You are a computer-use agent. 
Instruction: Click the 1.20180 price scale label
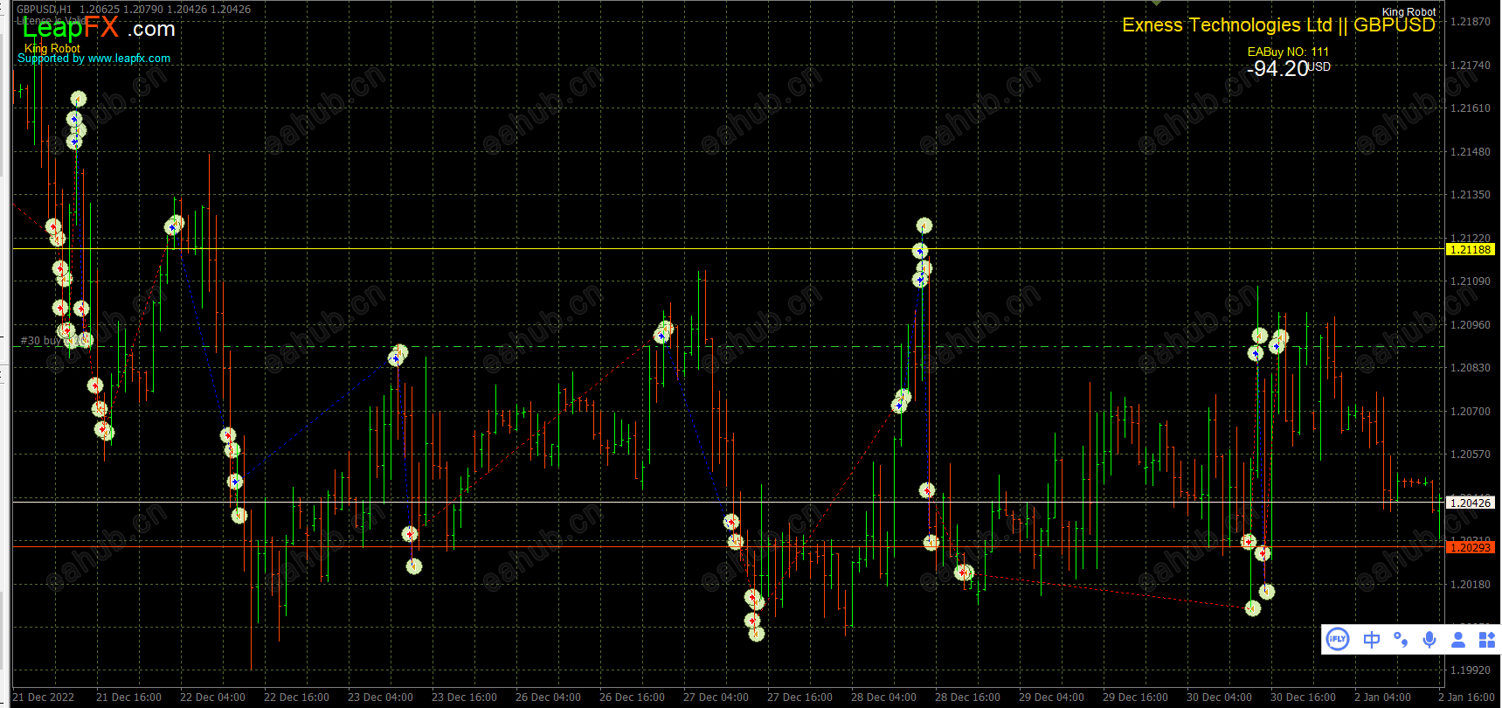pyautogui.click(x=1471, y=585)
